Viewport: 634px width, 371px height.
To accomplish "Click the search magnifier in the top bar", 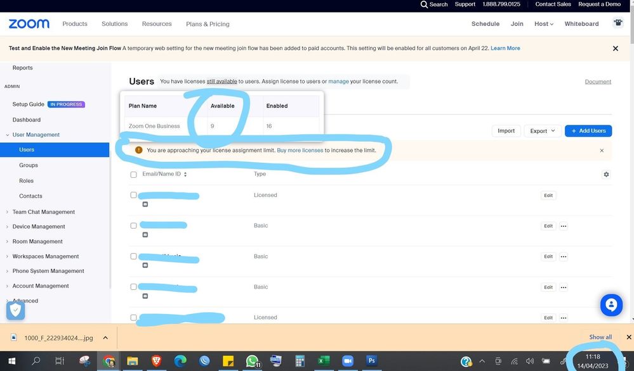I will (x=425, y=4).
